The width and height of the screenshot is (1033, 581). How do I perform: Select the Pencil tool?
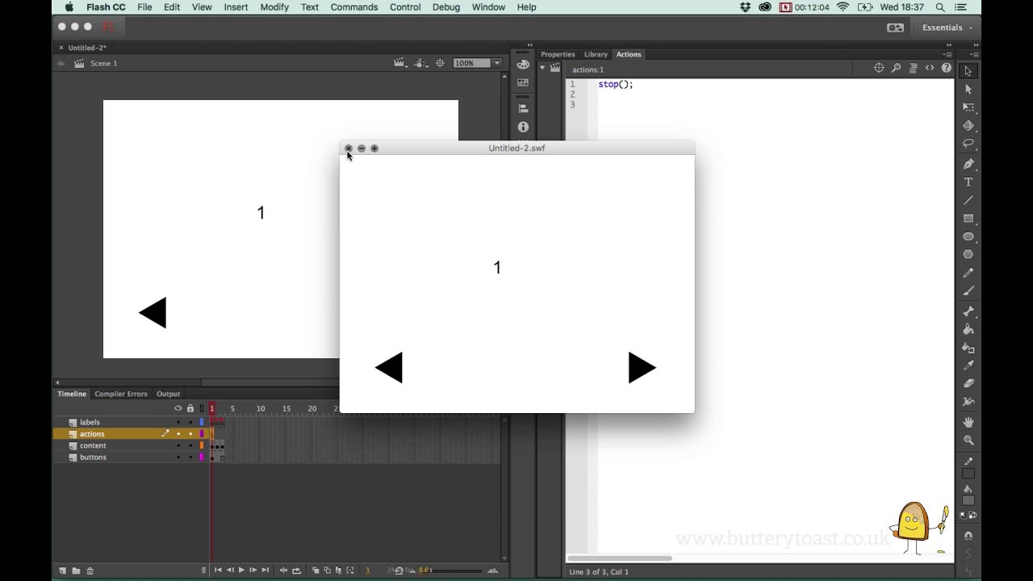968,273
